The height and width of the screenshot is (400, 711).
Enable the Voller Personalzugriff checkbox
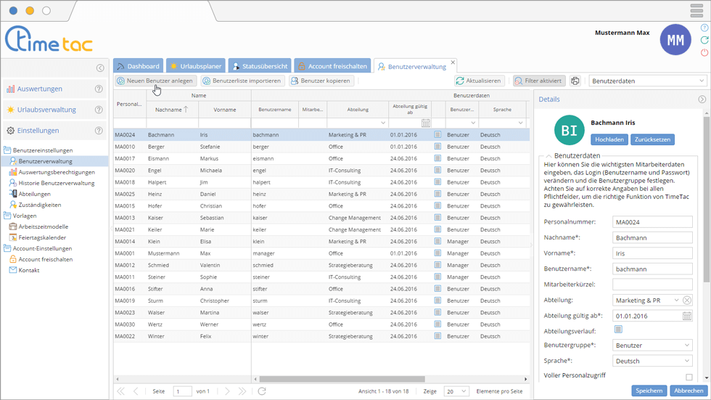689,377
